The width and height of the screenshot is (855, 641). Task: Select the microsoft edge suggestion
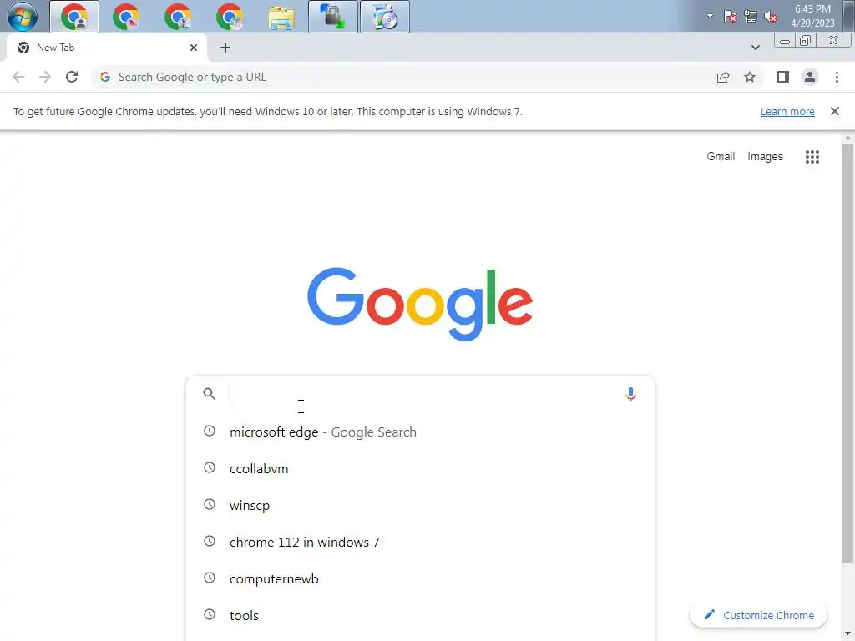pos(420,432)
